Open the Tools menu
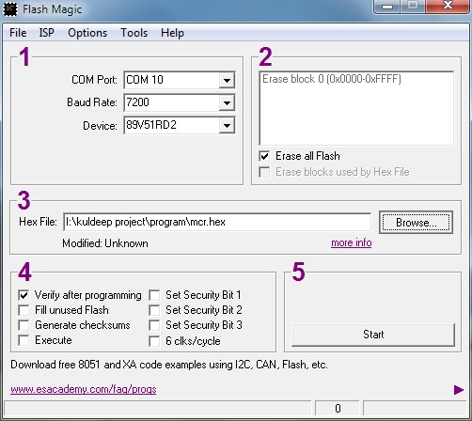The image size is (472, 421). [x=134, y=33]
